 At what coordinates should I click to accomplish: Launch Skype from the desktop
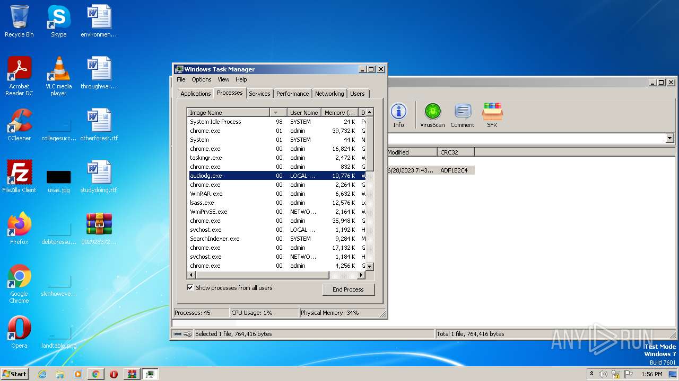tap(58, 21)
